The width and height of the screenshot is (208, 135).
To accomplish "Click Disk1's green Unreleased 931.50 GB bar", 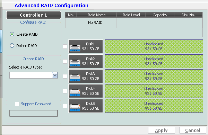I will (154, 46).
